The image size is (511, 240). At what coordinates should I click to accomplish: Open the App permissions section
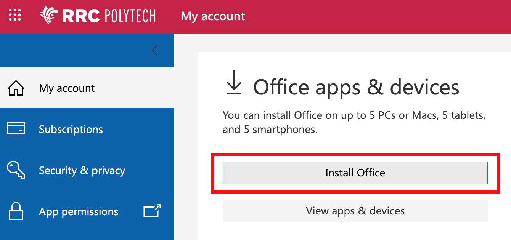tap(79, 211)
